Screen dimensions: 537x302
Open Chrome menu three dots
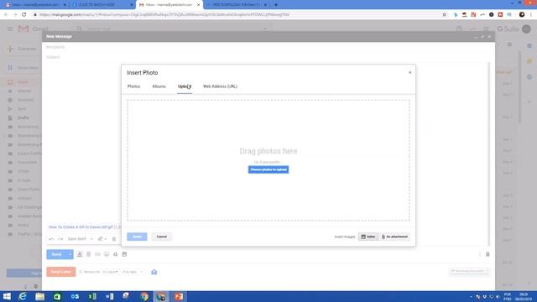531,15
